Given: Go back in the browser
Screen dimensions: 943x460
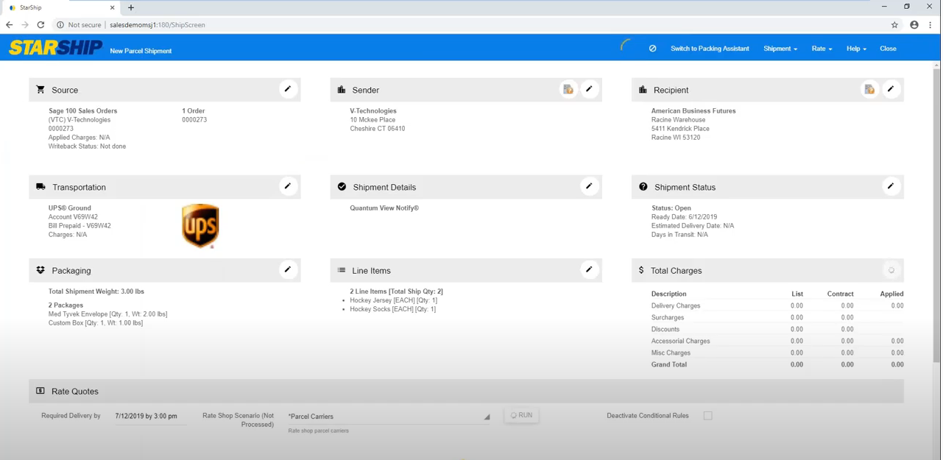Looking at the screenshot, I should [9, 25].
